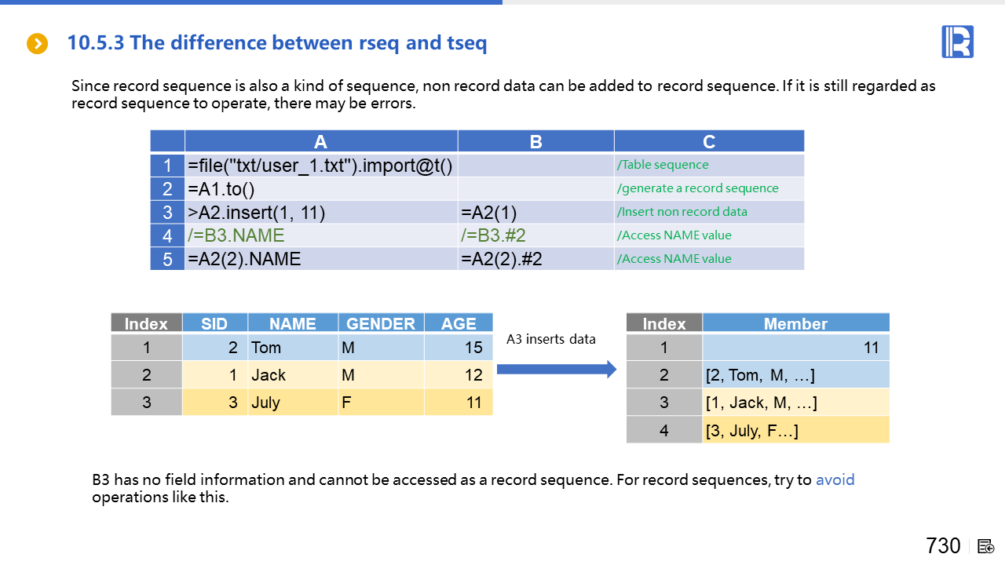Click the cell with =A1.to()
This screenshot has width=1005, height=565.
[320, 189]
